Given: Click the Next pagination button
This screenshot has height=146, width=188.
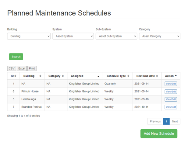Looking at the screenshot, I should point(175,121).
